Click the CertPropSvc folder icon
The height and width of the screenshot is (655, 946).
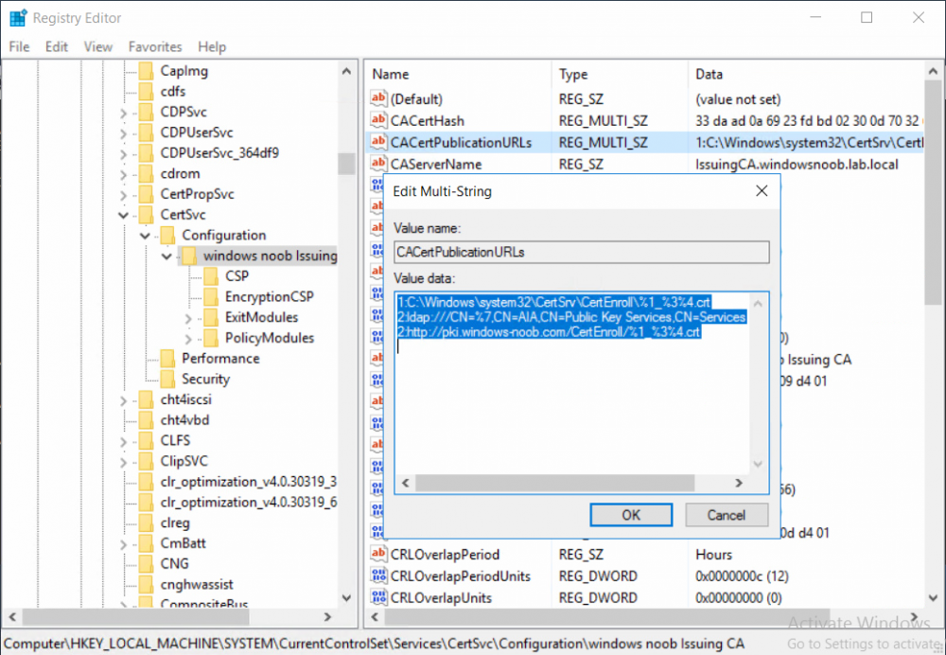tap(146, 194)
